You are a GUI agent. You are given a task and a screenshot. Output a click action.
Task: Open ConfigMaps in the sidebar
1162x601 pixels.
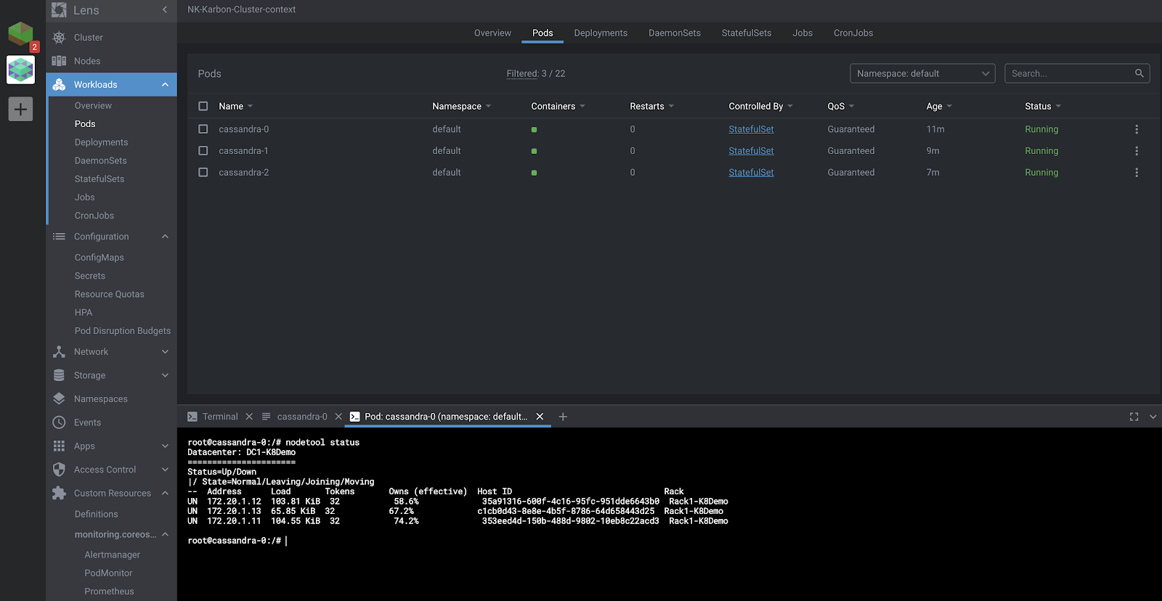(99, 258)
